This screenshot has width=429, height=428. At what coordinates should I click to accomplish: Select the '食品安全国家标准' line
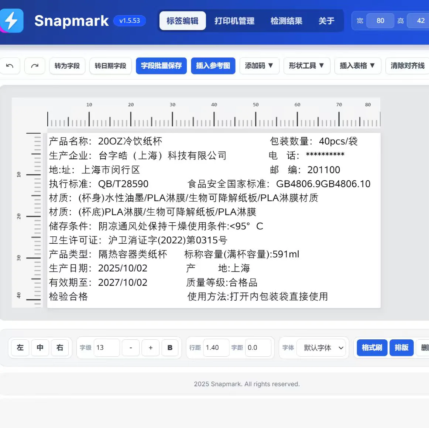coord(279,184)
